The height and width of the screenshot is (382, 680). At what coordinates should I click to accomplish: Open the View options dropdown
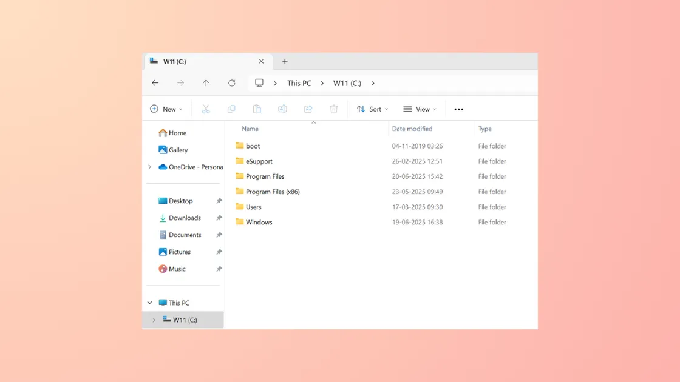(x=420, y=109)
